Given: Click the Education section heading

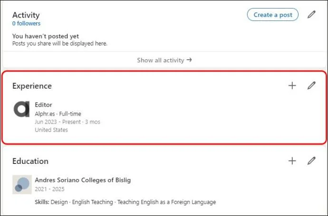Looking at the screenshot, I should coord(30,161).
